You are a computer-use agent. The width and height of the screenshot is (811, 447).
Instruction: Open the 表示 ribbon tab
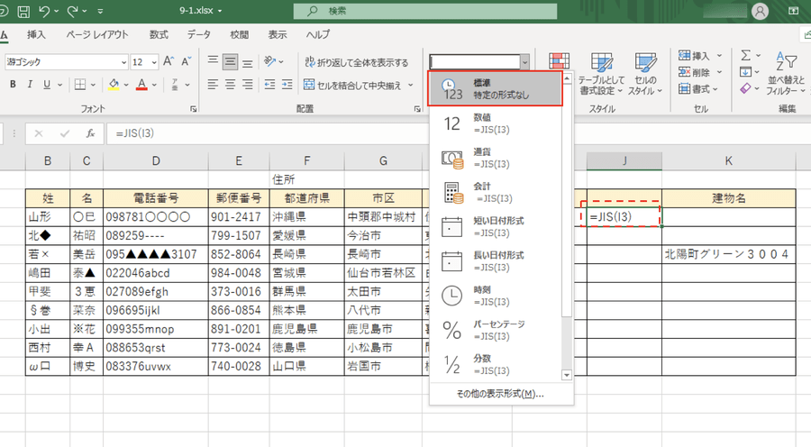[278, 34]
